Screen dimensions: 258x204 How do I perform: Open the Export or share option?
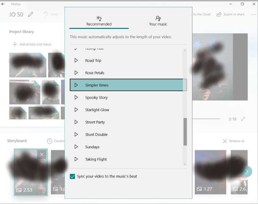[230, 14]
